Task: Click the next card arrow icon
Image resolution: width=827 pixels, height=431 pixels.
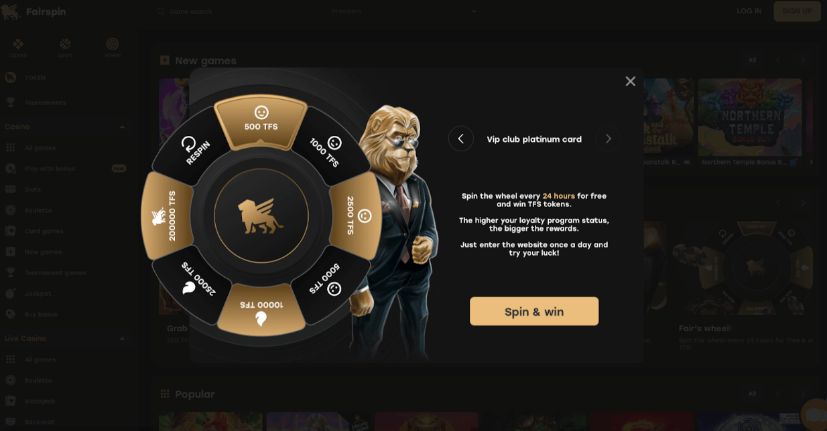Action: [608, 139]
